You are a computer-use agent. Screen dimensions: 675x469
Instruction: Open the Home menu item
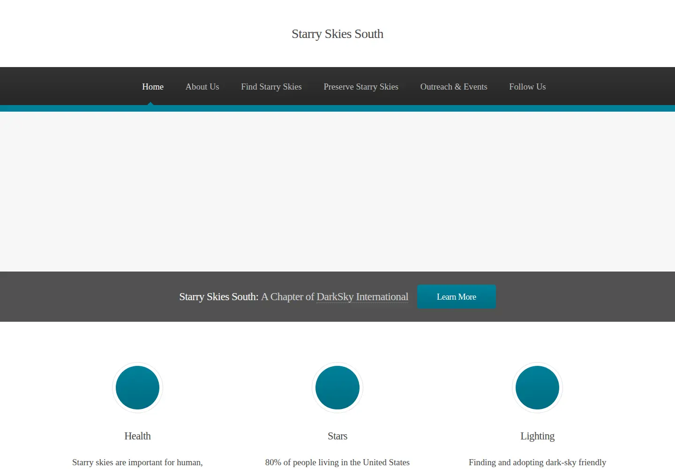(153, 87)
